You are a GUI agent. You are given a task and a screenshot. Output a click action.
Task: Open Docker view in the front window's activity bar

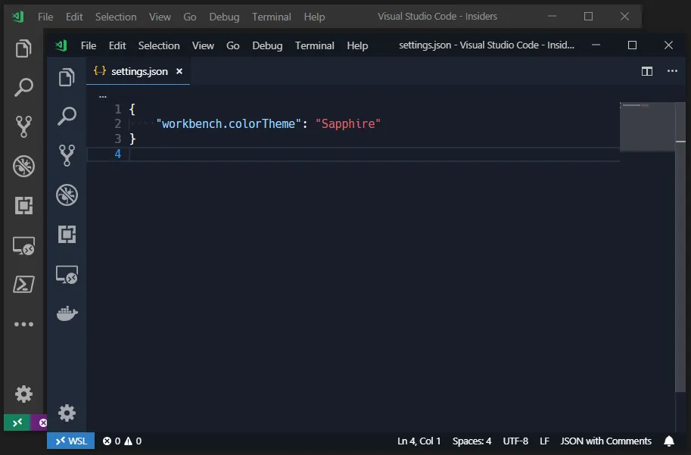[67, 313]
